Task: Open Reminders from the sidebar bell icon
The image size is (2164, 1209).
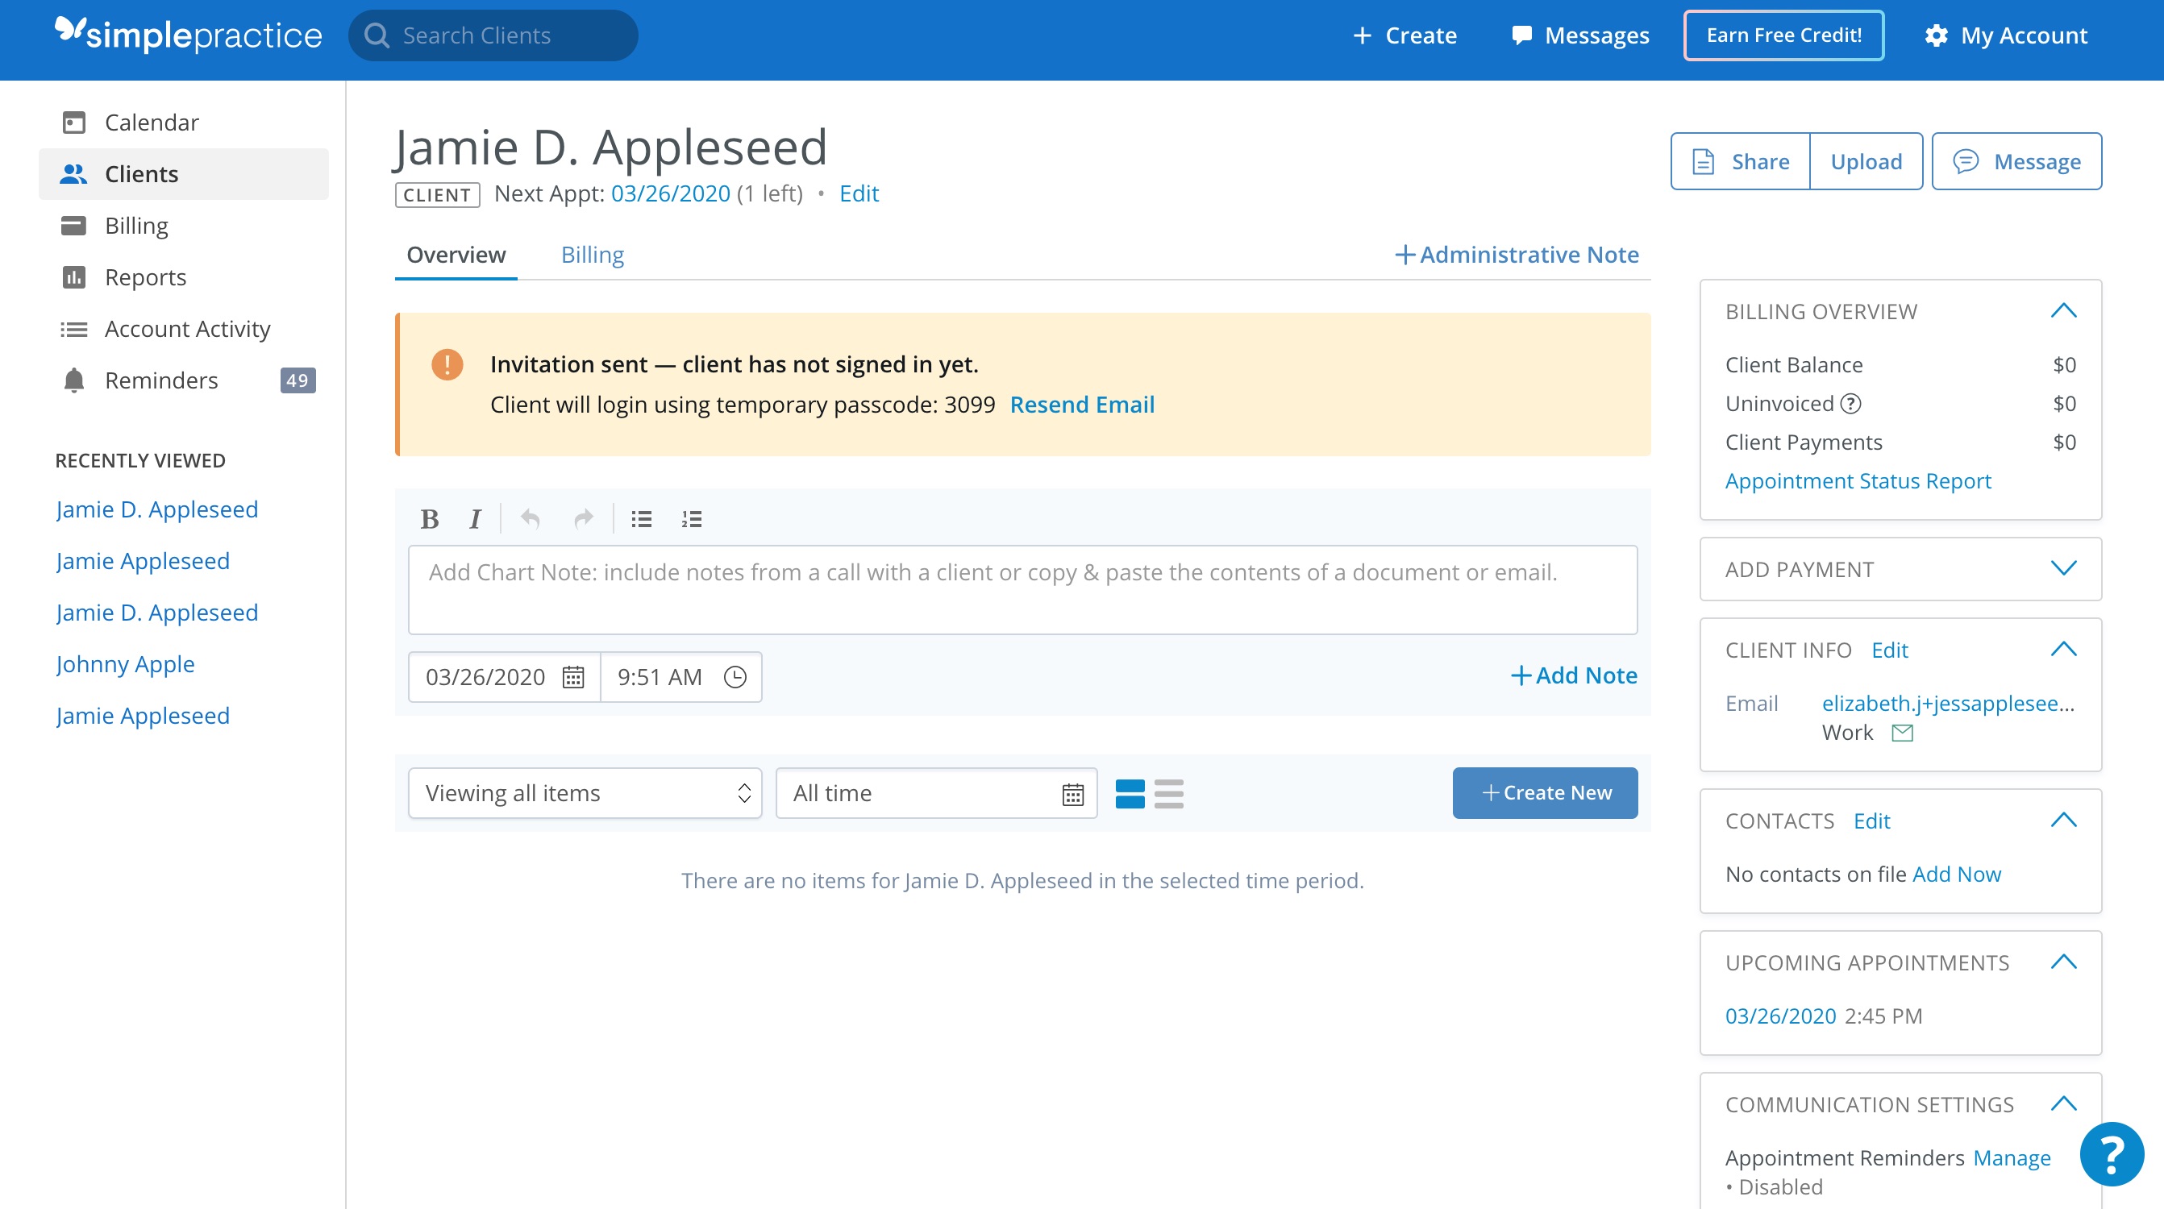Action: tap(75, 380)
